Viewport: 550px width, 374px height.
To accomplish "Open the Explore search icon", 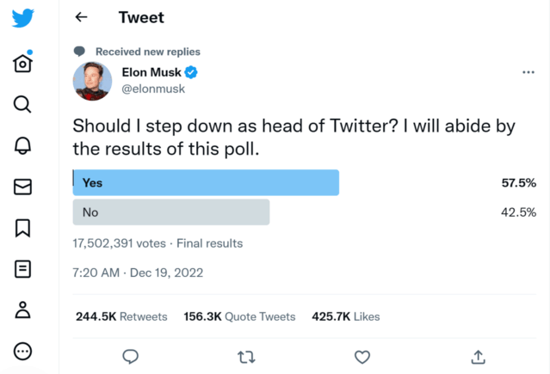I will click(23, 104).
